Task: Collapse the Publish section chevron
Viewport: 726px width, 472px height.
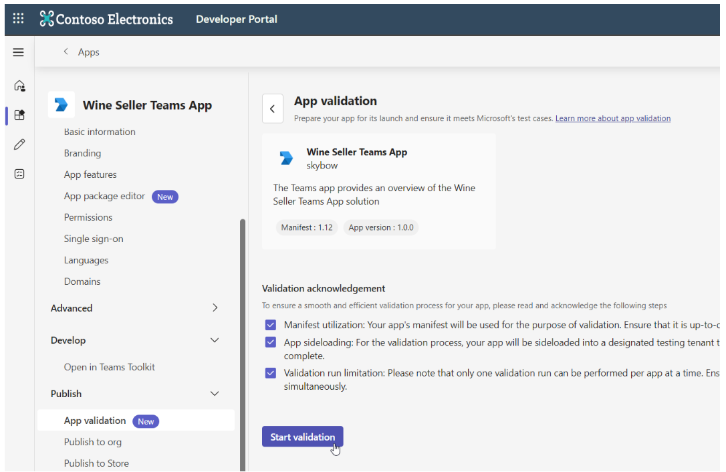Action: click(215, 394)
